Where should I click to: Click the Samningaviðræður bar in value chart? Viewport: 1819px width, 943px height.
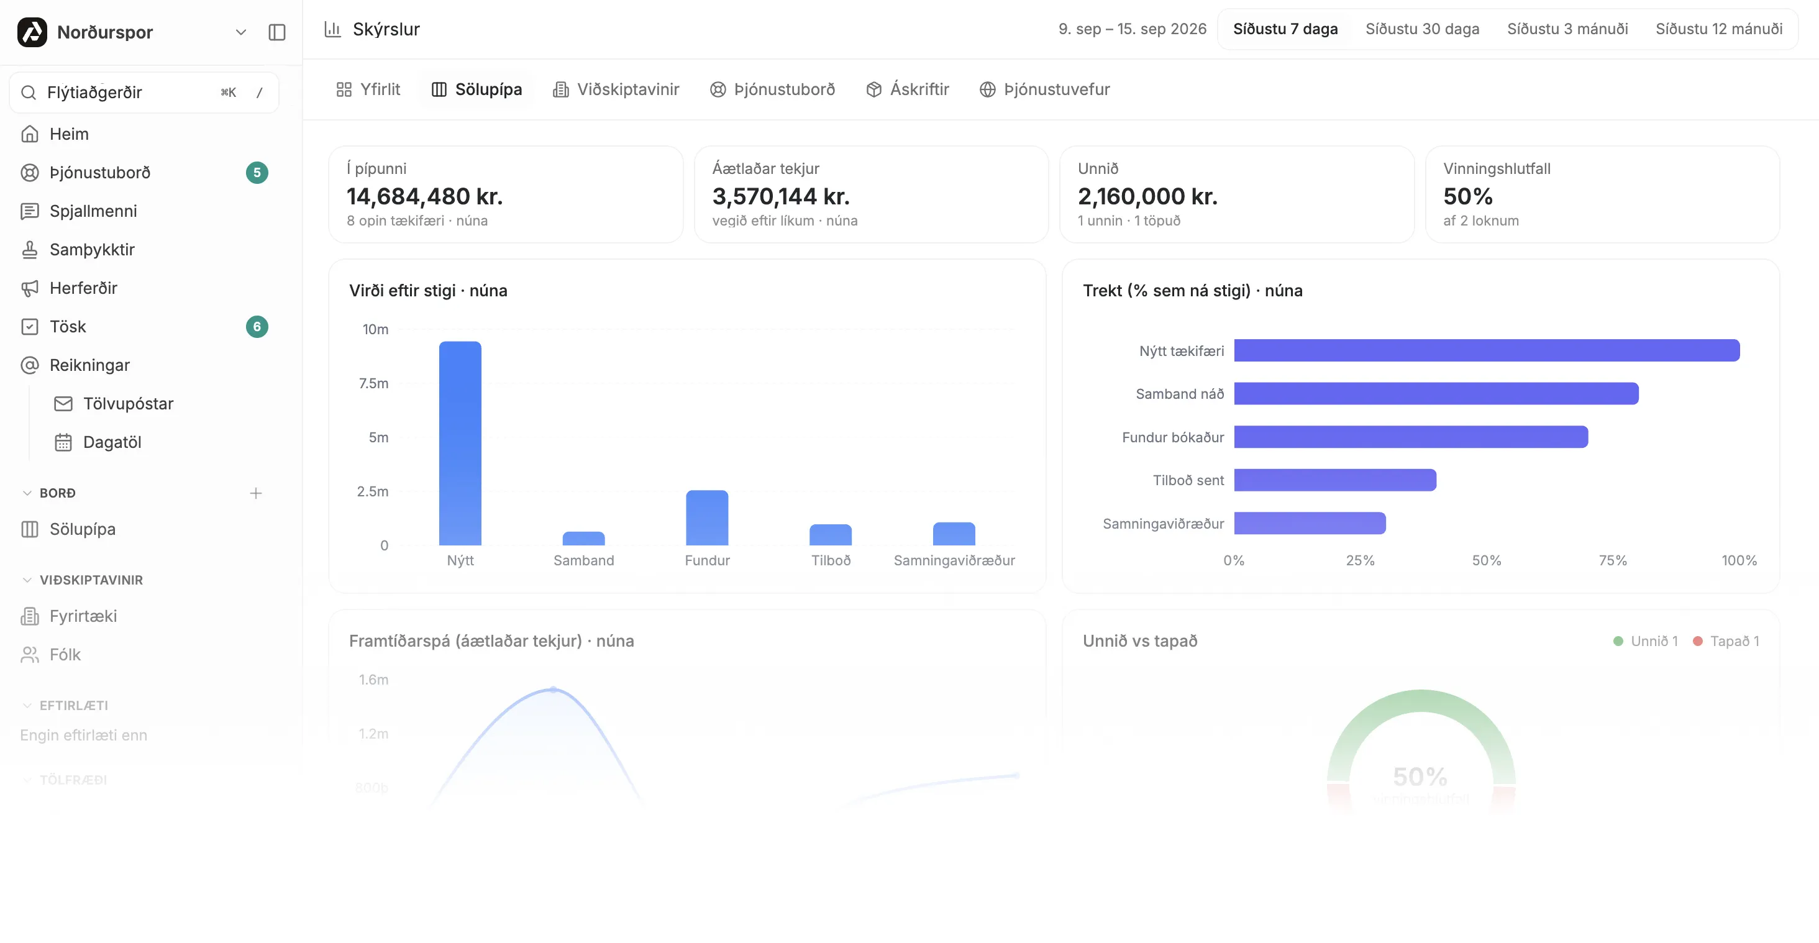pyautogui.click(x=954, y=534)
